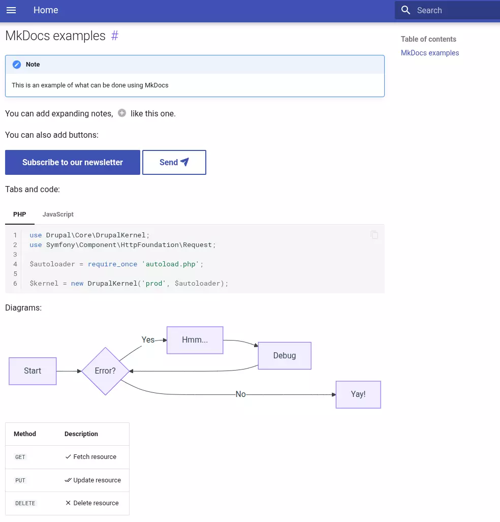Click the Send button
This screenshot has height=522, width=500.
174,162
